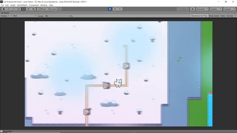The height and width of the screenshot is (133, 237).
Task: Open the GameObject menu
Action: pos(22,5)
